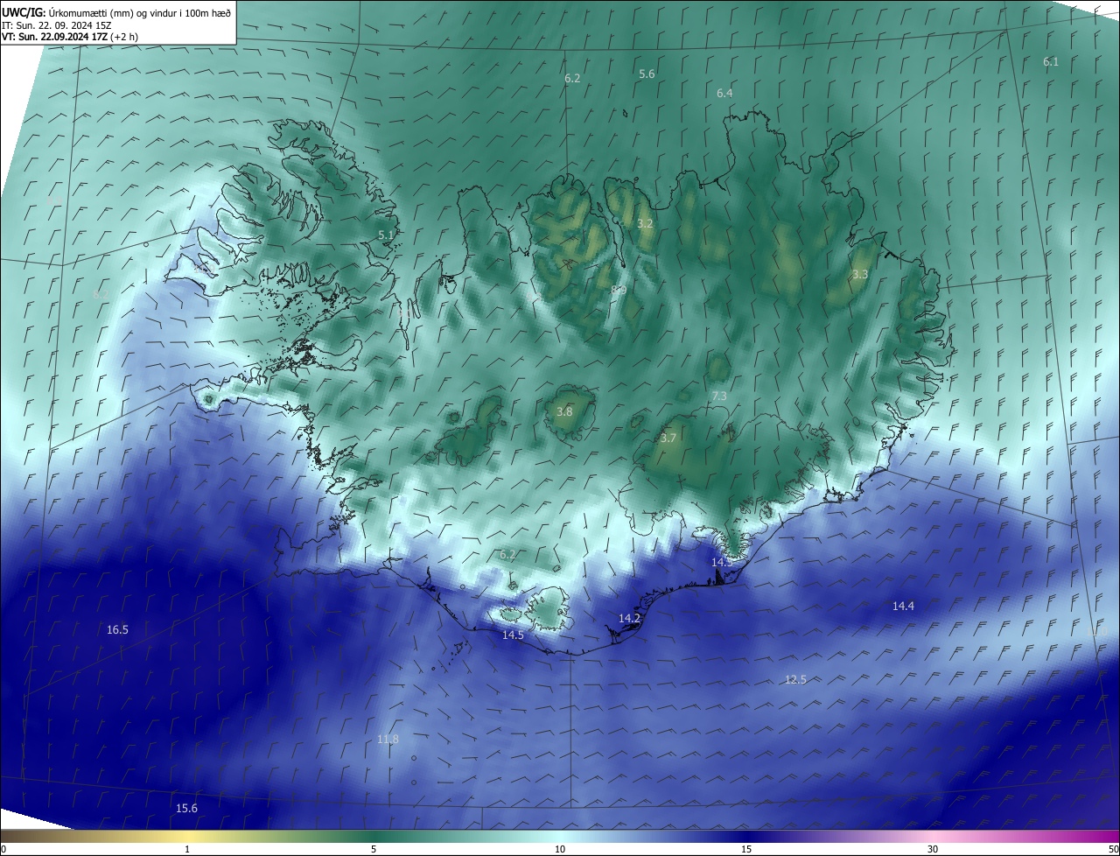Click the colorbar tick label 5
Image resolution: width=1120 pixels, height=856 pixels.
point(374,849)
